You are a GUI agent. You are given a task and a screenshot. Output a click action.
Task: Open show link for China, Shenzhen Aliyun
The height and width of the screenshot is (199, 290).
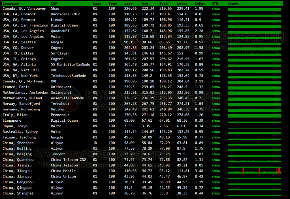pos(216,143)
